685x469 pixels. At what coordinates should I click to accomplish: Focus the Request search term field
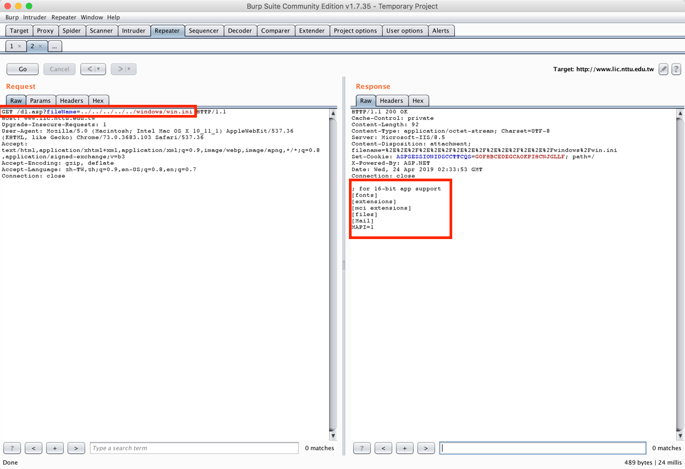(194, 448)
